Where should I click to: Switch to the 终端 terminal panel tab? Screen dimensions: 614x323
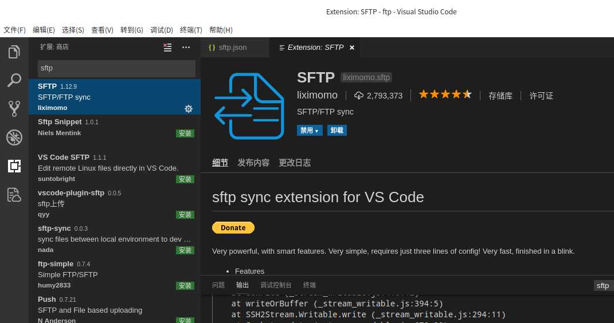310,285
